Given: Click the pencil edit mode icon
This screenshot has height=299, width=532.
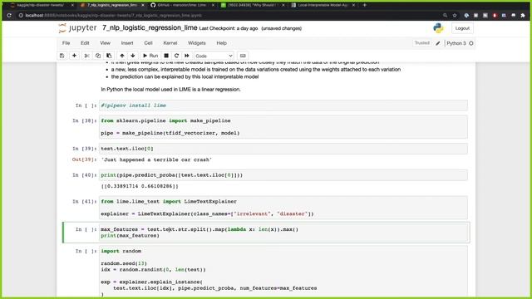Looking at the screenshot, I should pos(438,43).
